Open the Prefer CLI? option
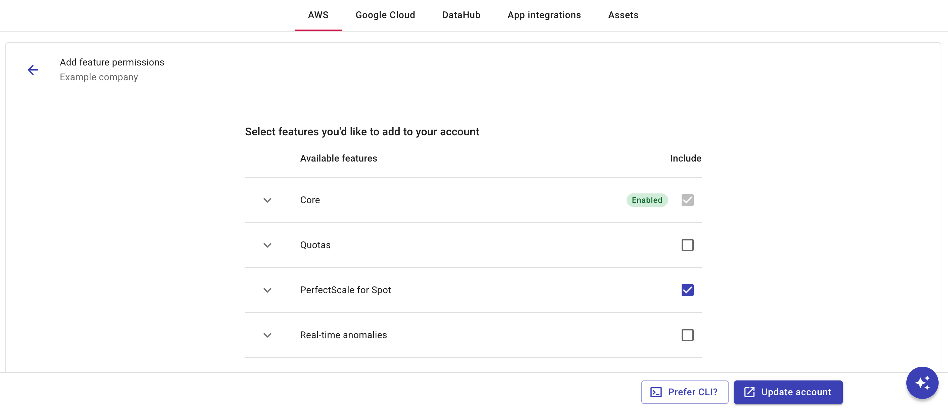The height and width of the screenshot is (409, 948). 685,392
